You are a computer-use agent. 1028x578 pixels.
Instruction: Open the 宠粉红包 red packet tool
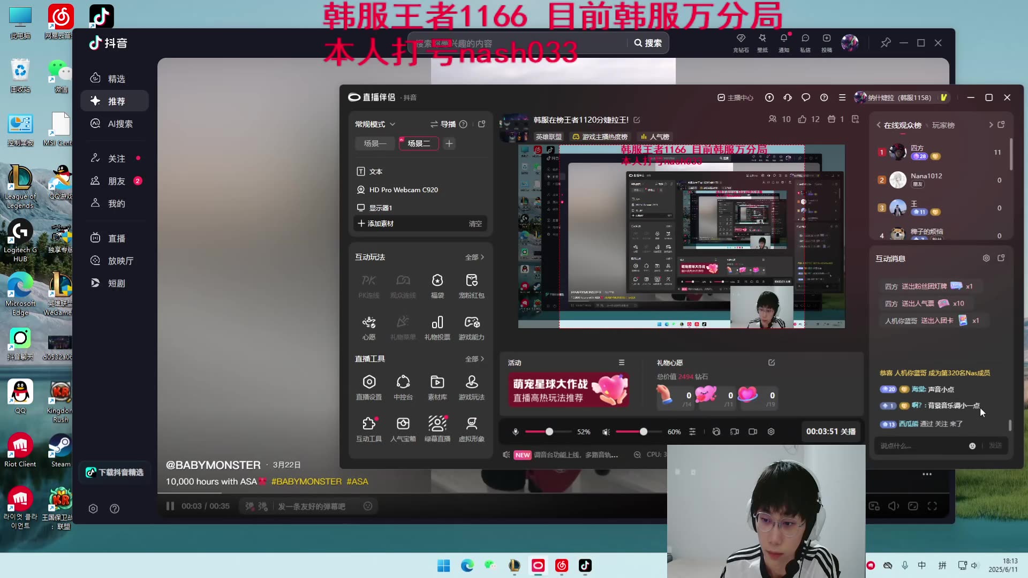[471, 286]
